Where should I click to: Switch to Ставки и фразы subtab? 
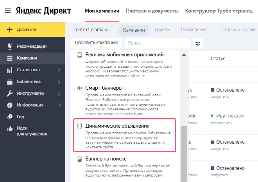click(238, 30)
